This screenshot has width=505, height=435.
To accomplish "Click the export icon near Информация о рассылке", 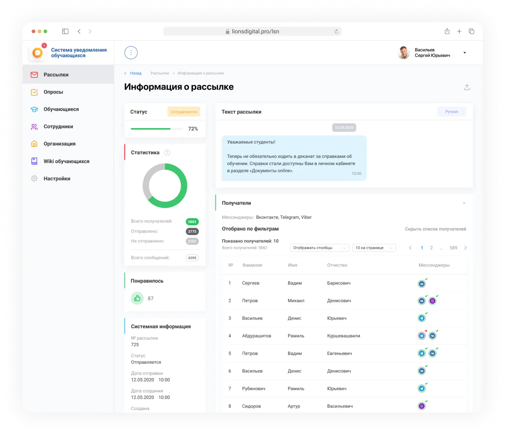I will 467,87.
